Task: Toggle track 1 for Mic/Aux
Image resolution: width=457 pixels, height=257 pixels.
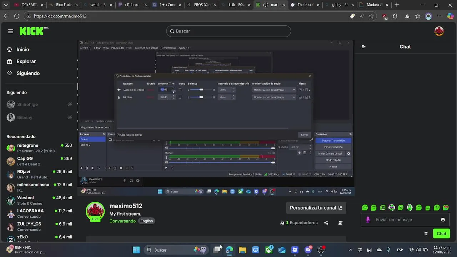Action: click(300, 97)
